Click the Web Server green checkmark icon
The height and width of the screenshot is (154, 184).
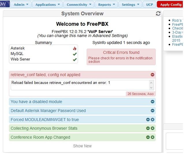click(x=75, y=59)
